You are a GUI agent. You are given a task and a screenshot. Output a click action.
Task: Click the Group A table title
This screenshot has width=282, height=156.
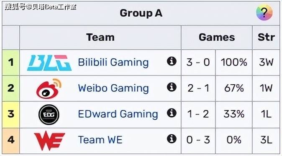pos(141,13)
